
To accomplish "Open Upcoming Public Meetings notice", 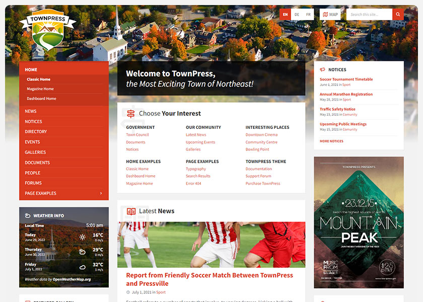I will tap(343, 124).
